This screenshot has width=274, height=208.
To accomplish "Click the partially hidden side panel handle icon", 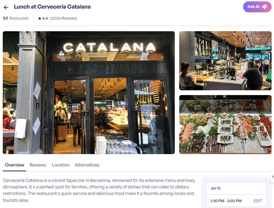I will point(273,176).
